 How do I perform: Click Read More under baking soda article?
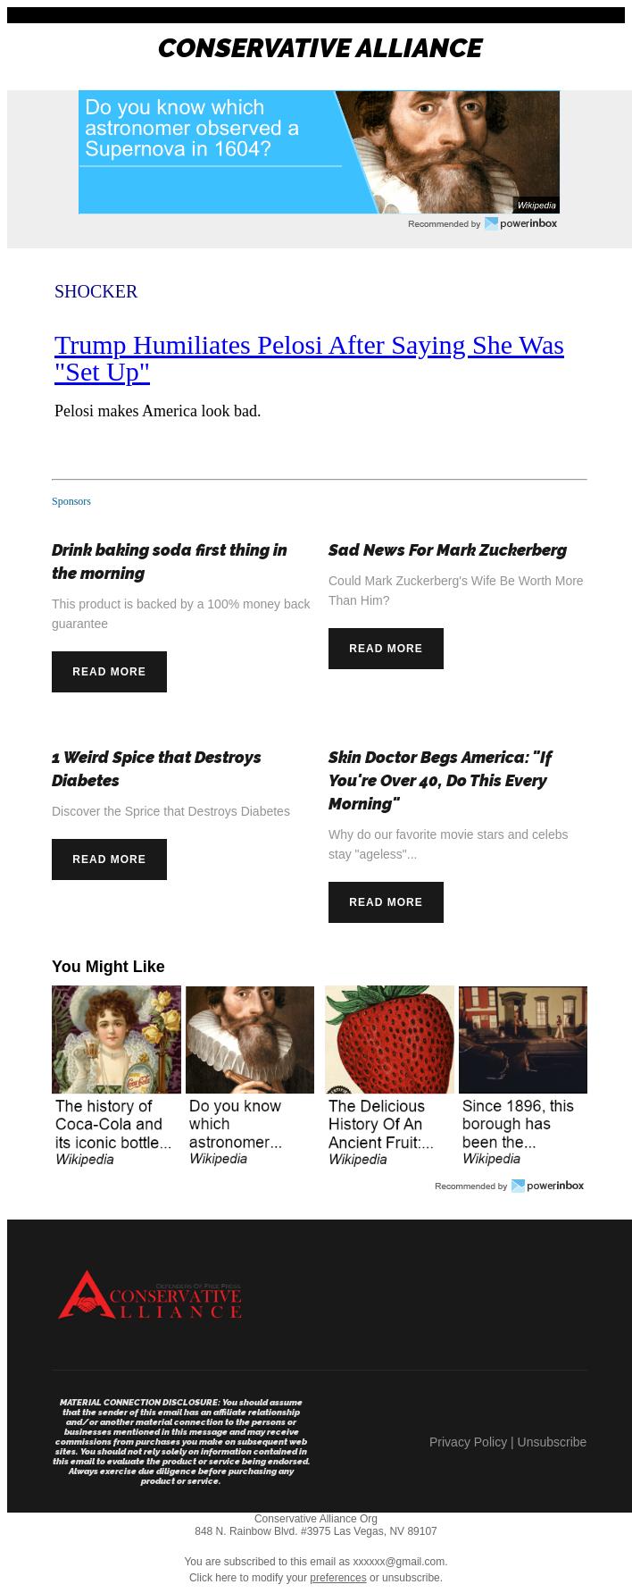coord(109,672)
